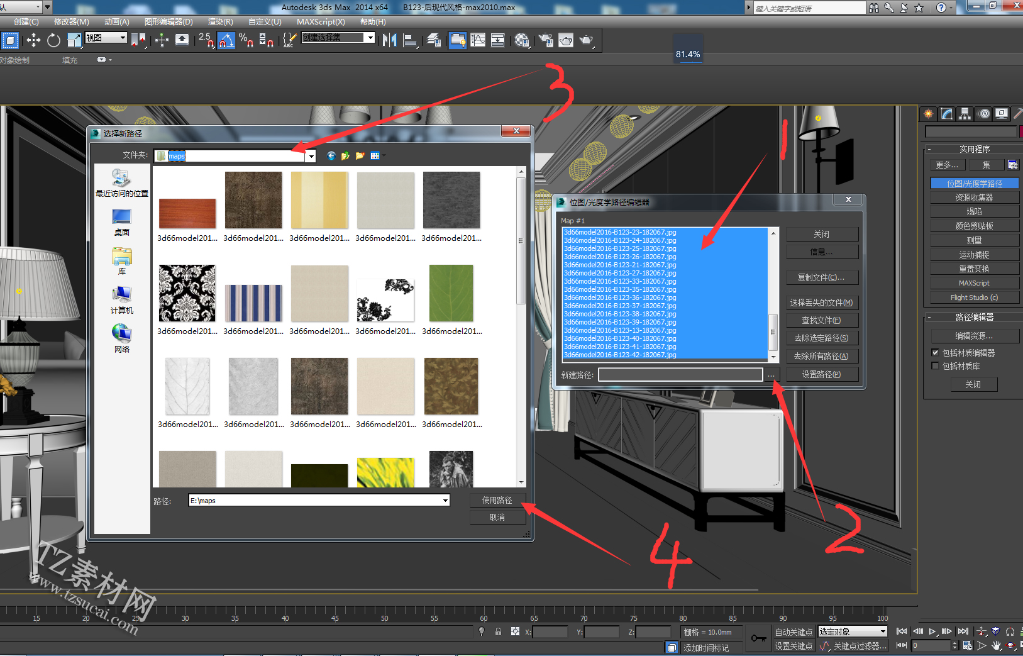Click the utility button sets configure icon

[1013, 165]
